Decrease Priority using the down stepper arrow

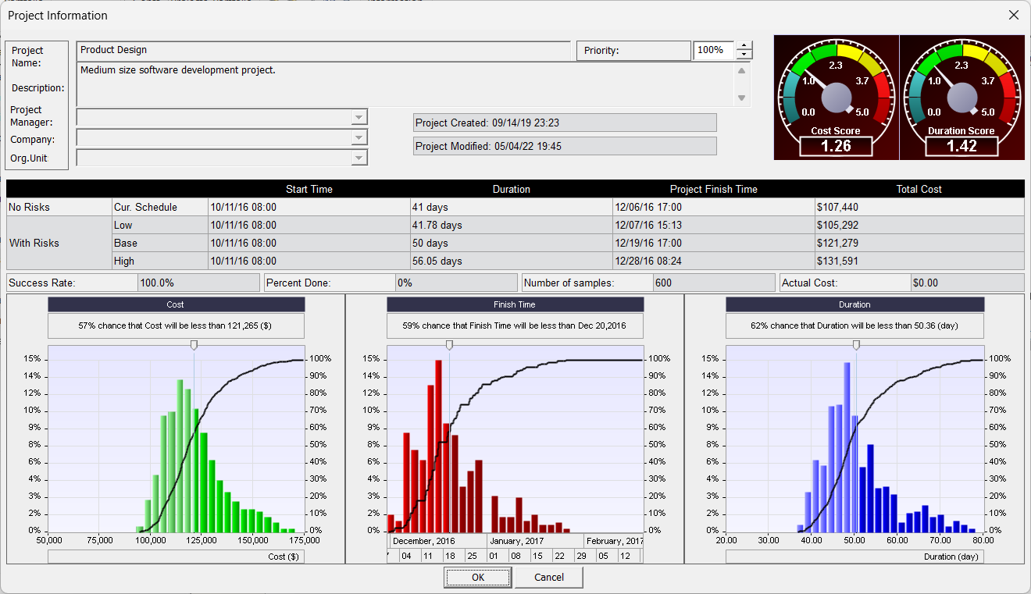(x=743, y=55)
